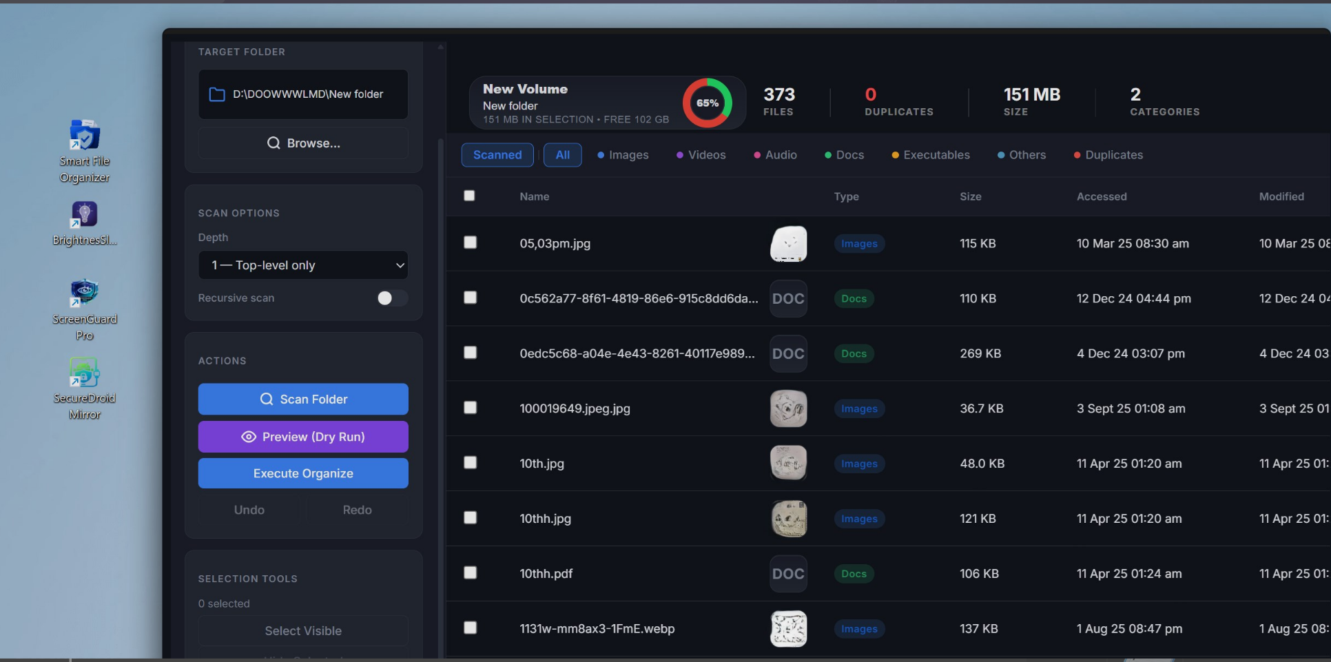Open thumbnail of 100019649.jpeg.jpg

tap(788, 408)
